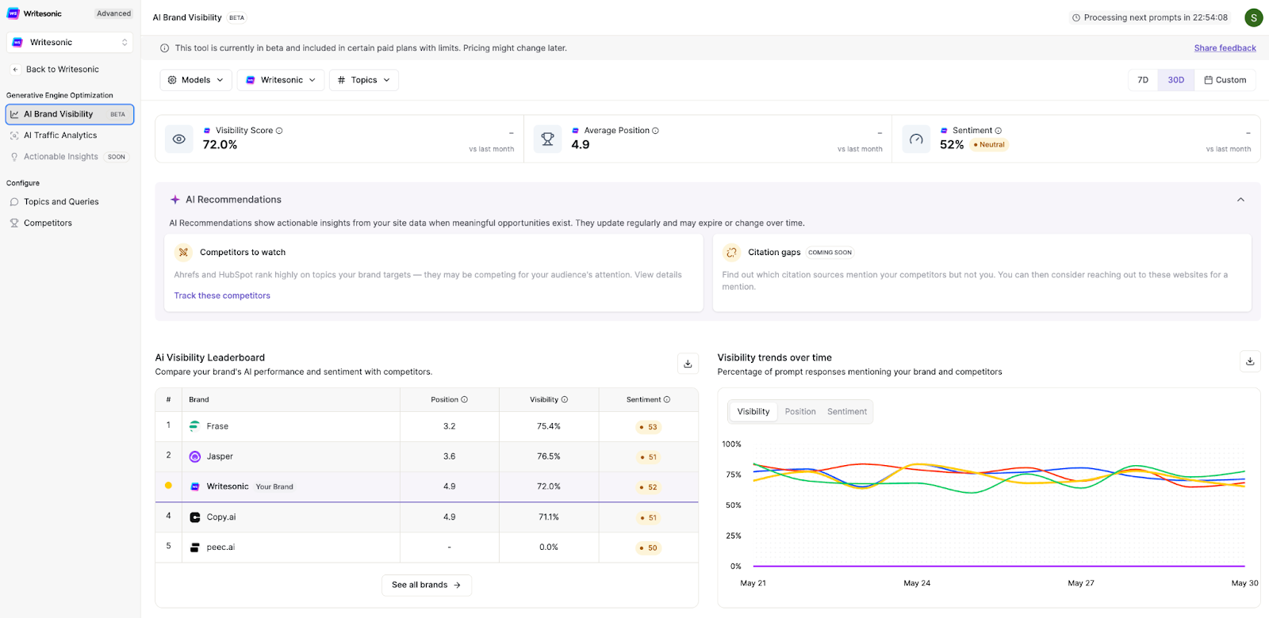Click the See all brands button
This screenshot has height=618, width=1269.
427,586
